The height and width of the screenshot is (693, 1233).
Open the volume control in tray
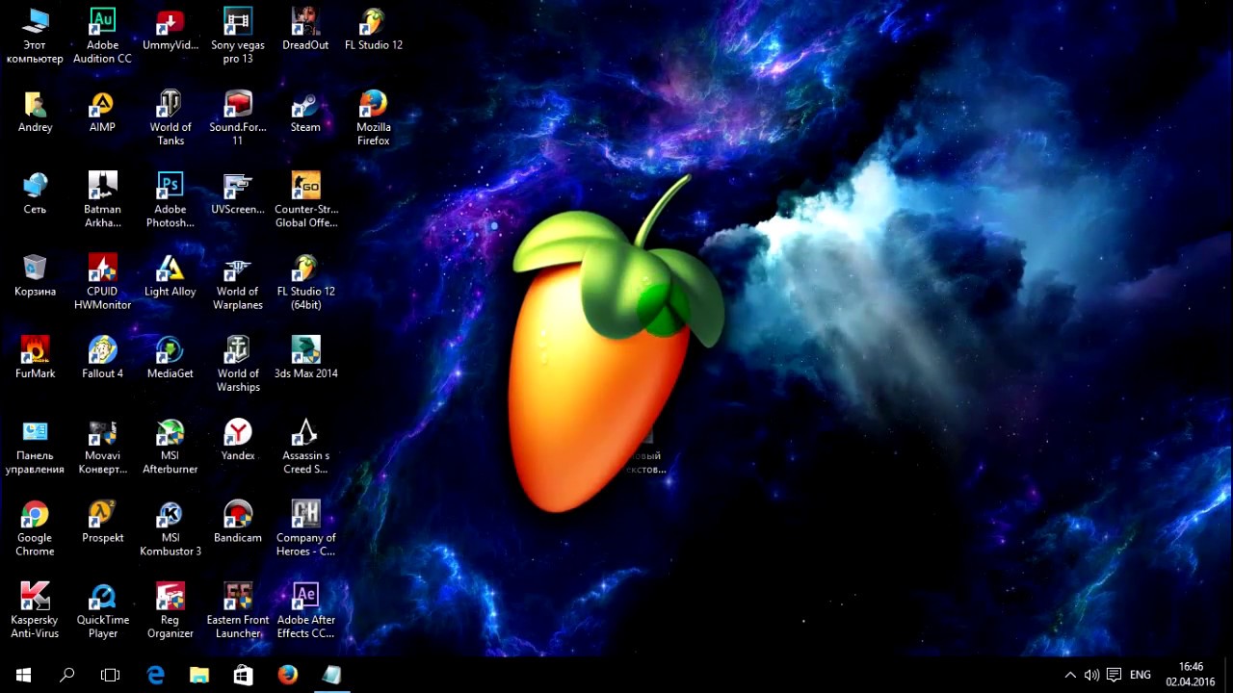click(1091, 675)
